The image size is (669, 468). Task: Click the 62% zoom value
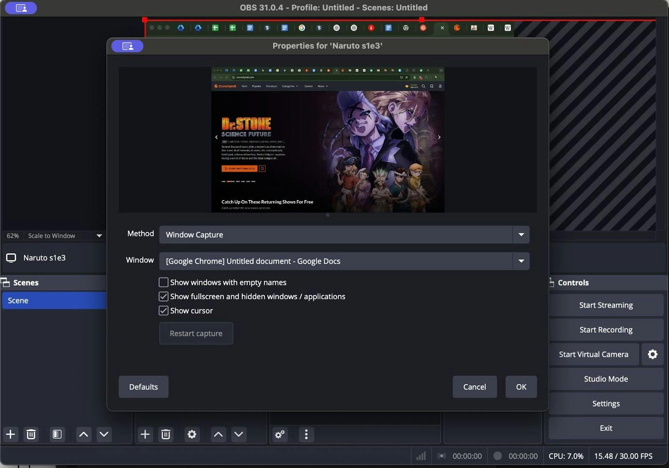[x=13, y=236]
